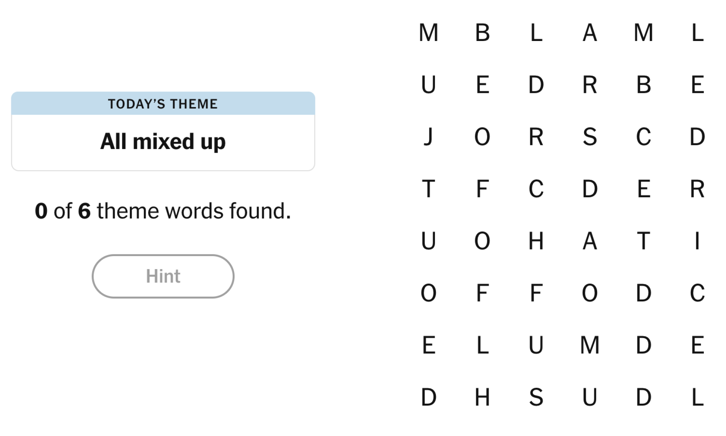The image size is (726, 436).
Task: Select the H in the fifth row
Action: click(x=536, y=241)
